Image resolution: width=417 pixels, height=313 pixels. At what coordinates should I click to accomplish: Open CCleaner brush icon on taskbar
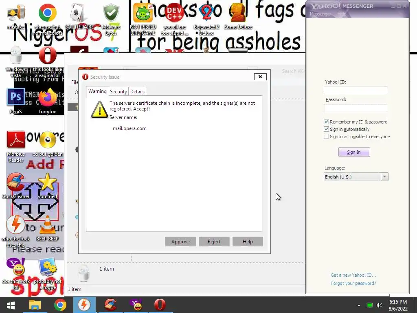tap(111, 305)
